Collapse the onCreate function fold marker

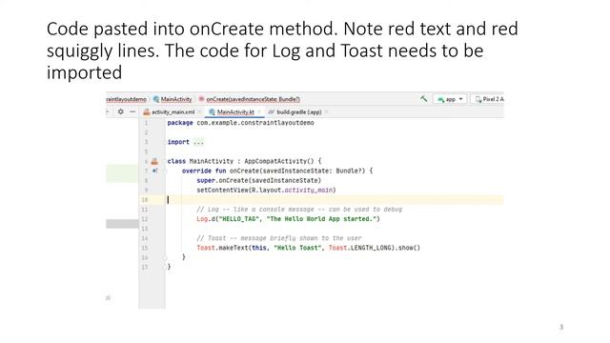click(x=165, y=171)
